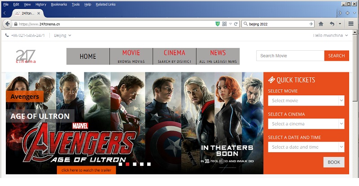This screenshot has width=359, height=186.
Task: Open the File menu
Action: tap(6, 4)
